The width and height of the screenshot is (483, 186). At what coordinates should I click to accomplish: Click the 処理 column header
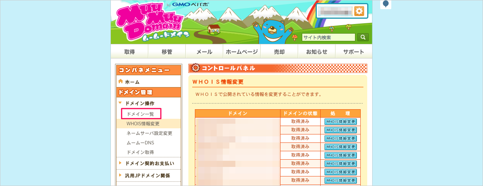(x=340, y=113)
